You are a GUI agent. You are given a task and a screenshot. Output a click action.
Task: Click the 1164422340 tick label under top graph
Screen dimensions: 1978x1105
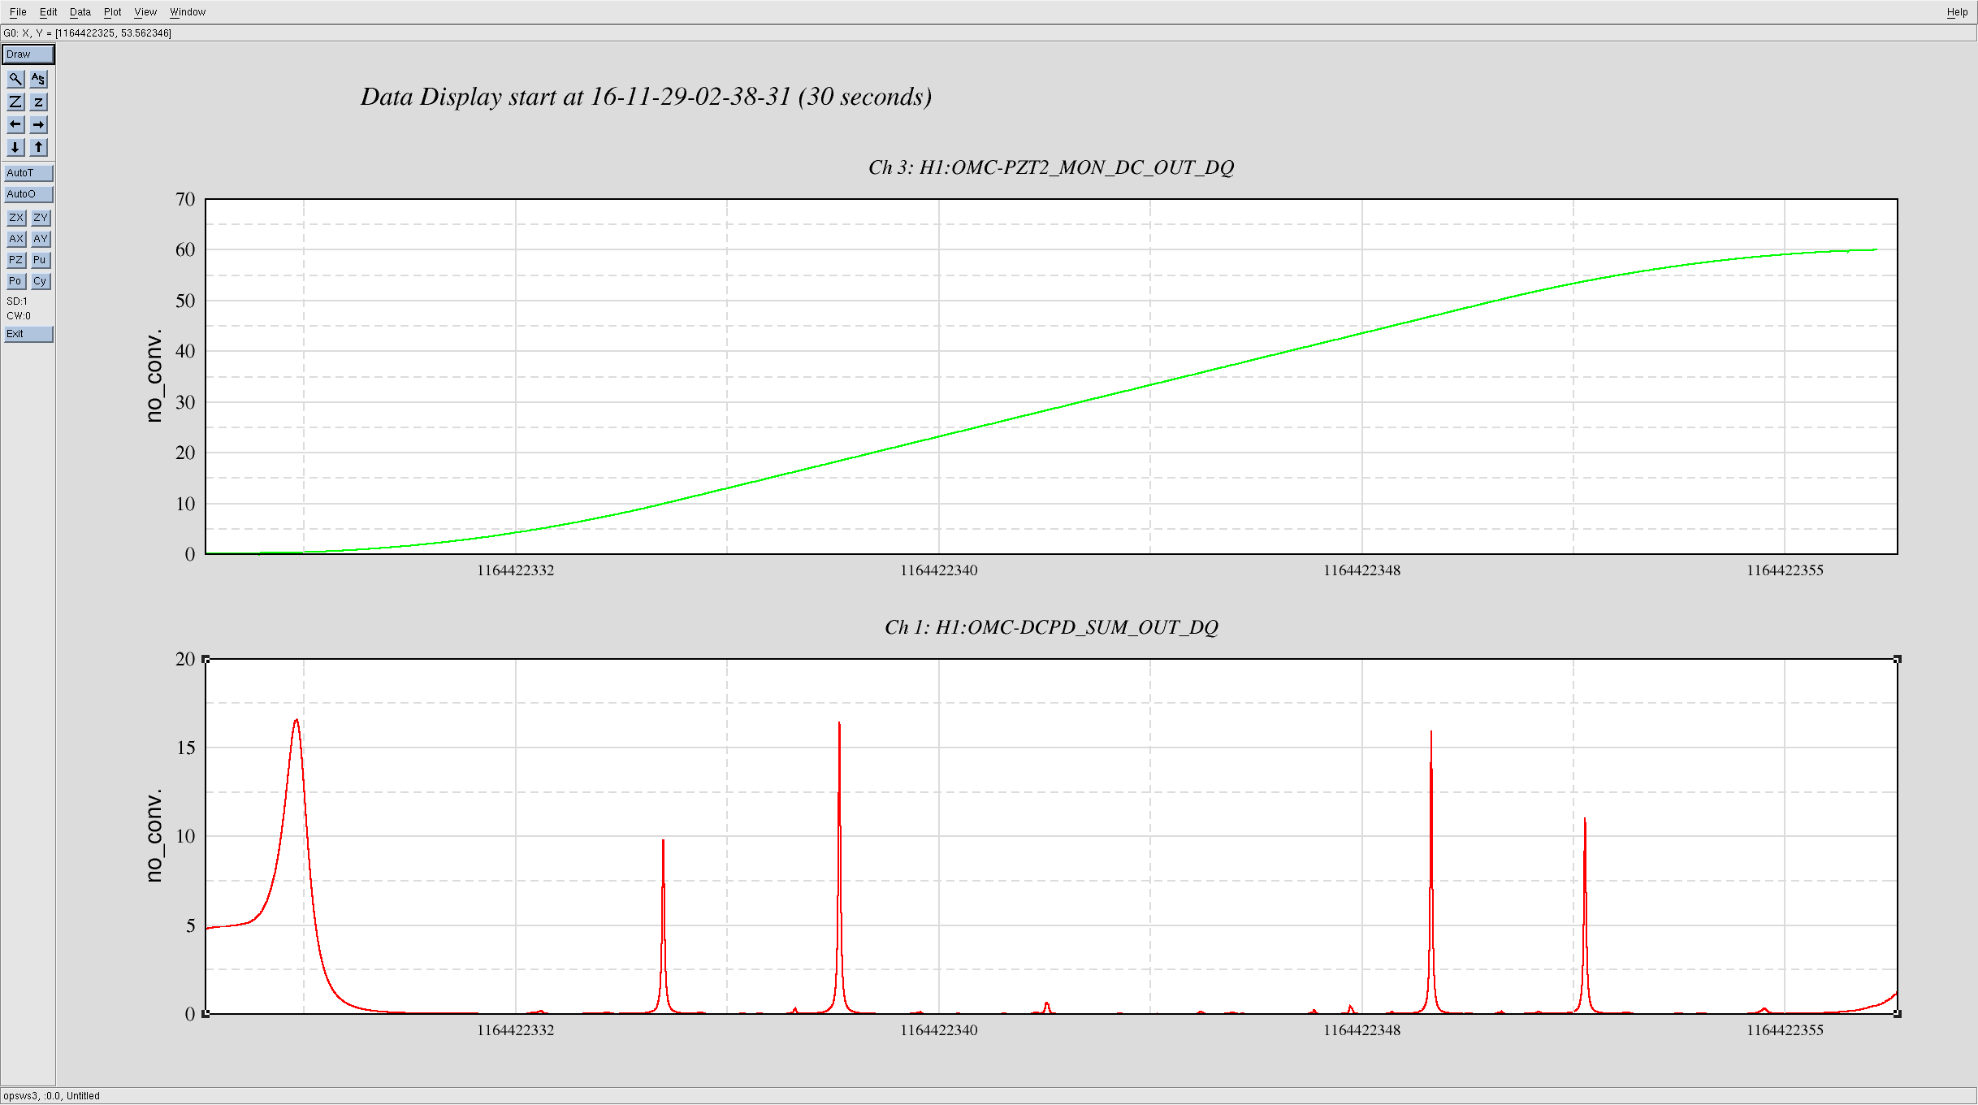(x=938, y=570)
